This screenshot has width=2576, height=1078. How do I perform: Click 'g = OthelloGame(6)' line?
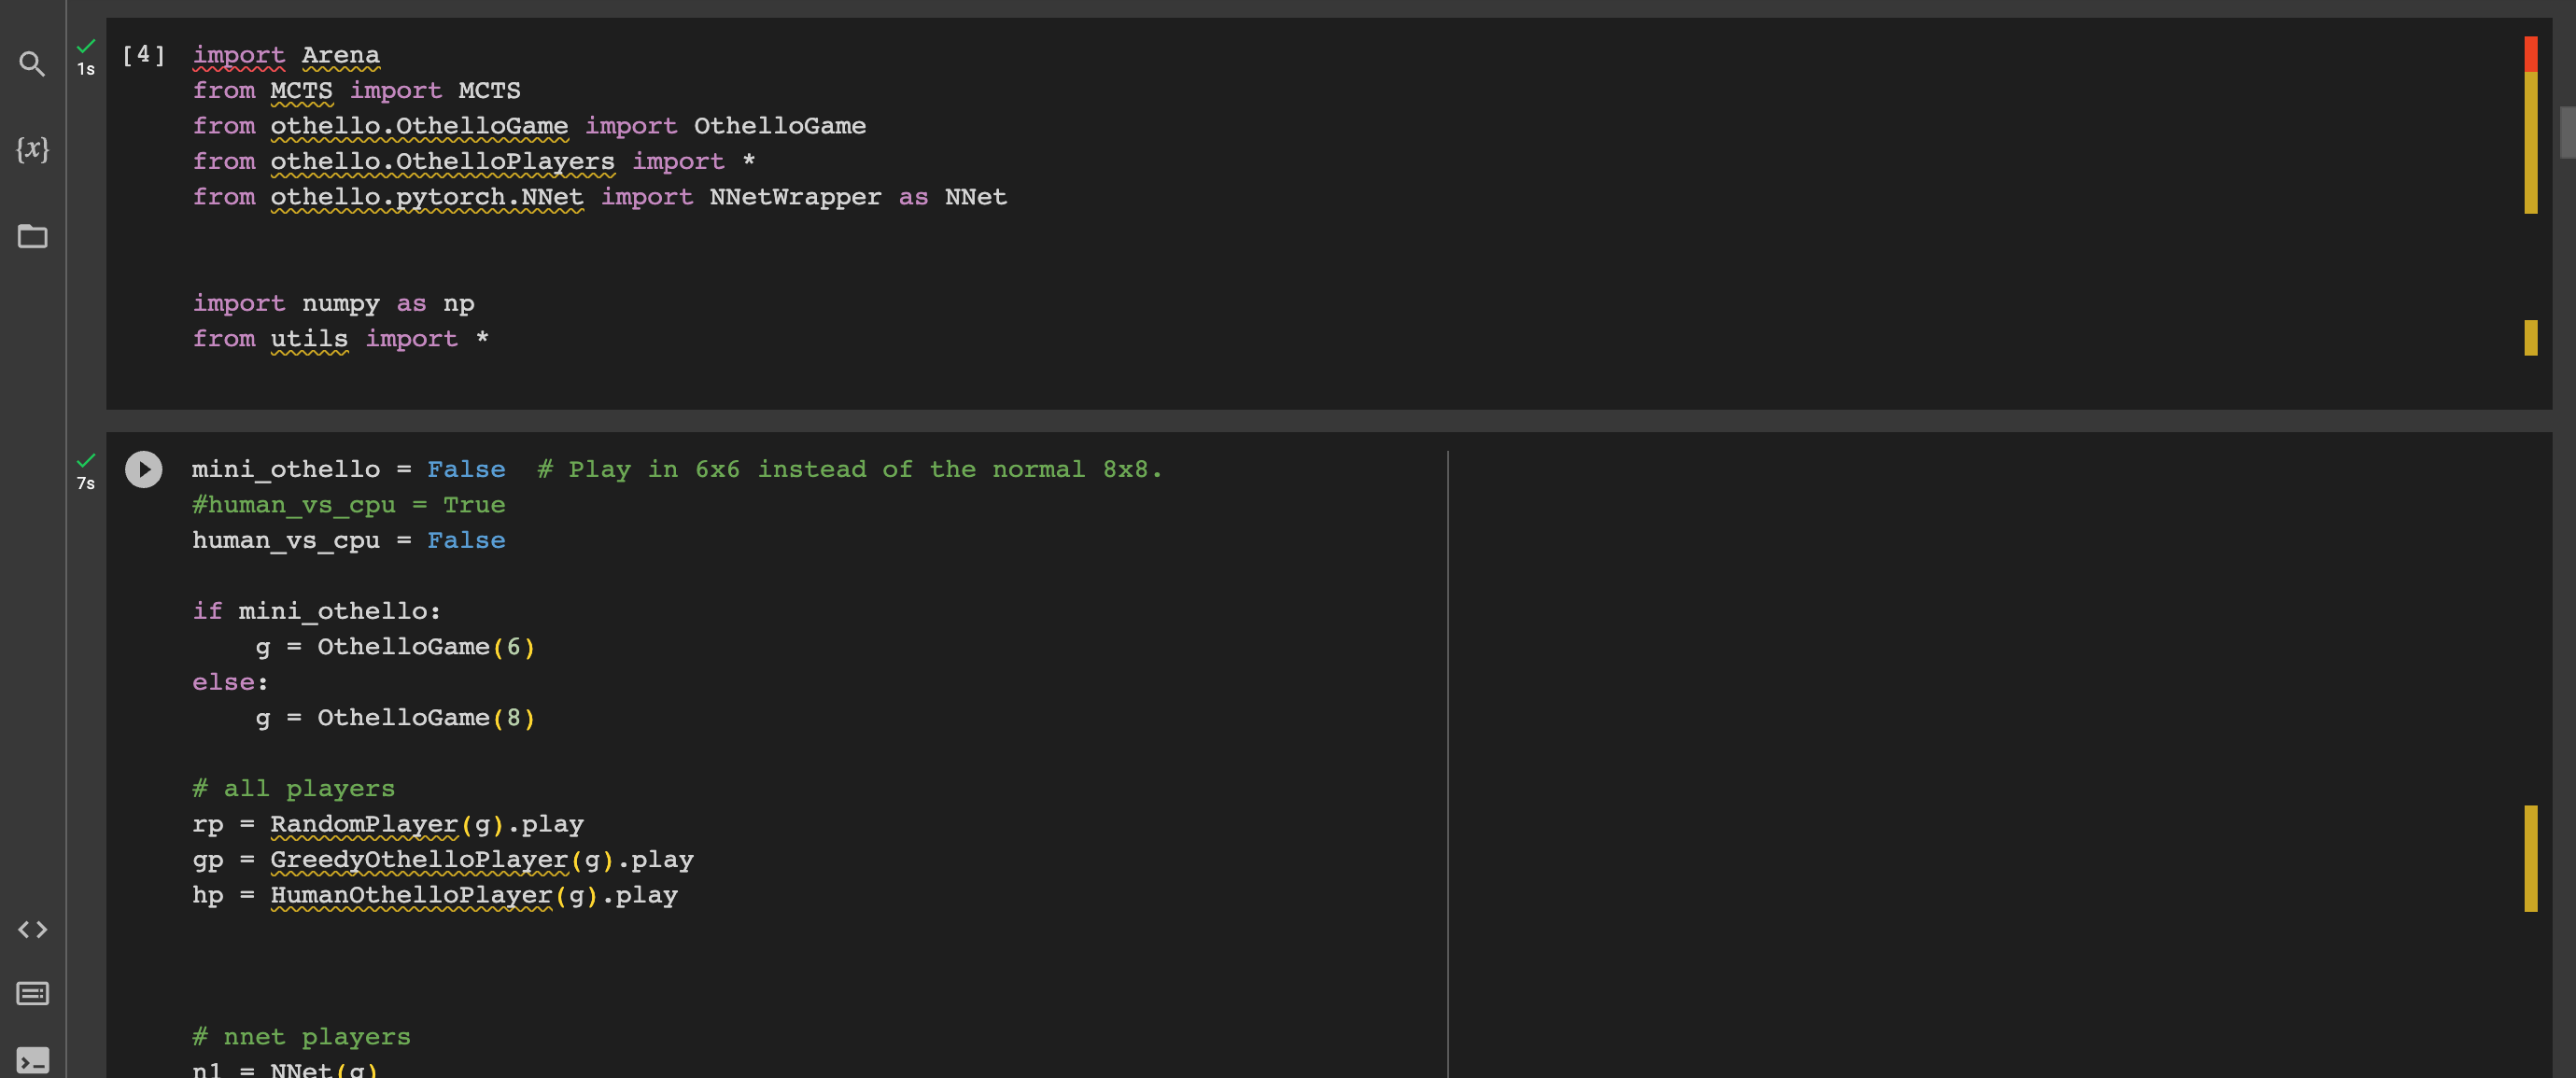[395, 647]
